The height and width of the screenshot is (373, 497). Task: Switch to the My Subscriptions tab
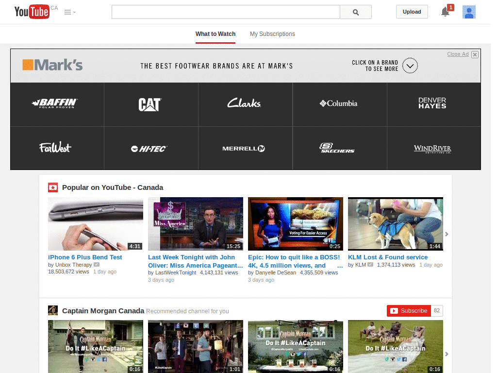click(x=272, y=34)
